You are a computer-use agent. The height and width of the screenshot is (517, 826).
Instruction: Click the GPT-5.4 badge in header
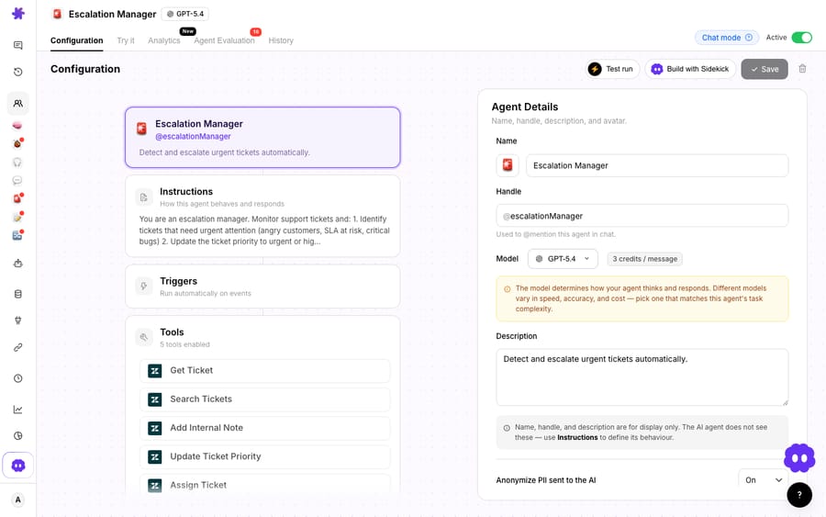[x=184, y=14]
